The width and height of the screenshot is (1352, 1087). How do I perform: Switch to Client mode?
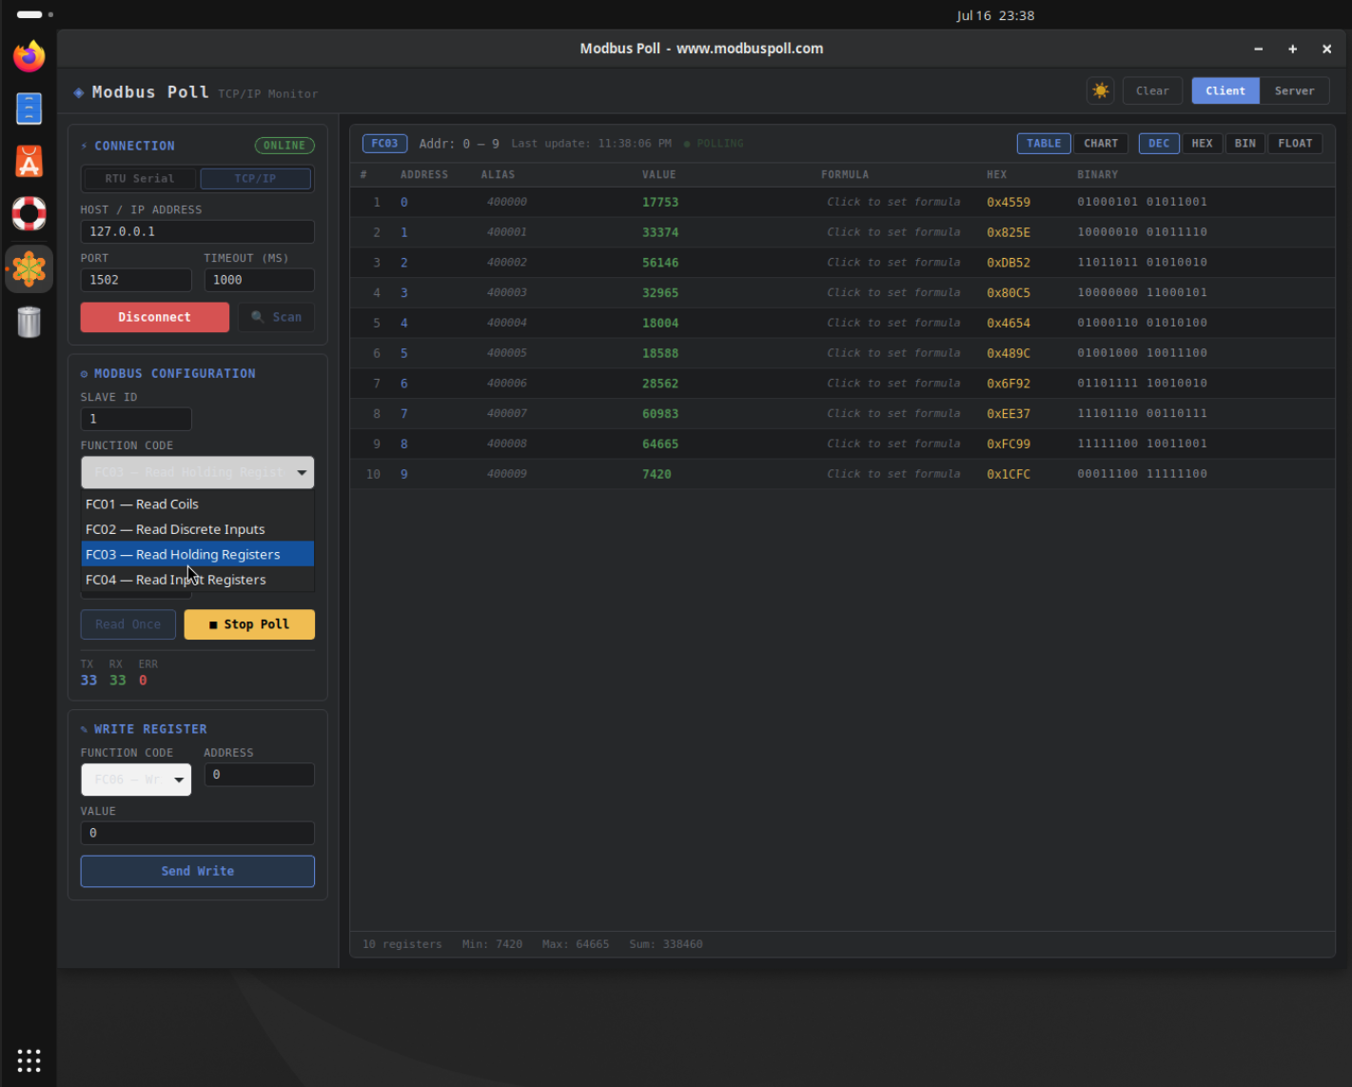coord(1225,90)
